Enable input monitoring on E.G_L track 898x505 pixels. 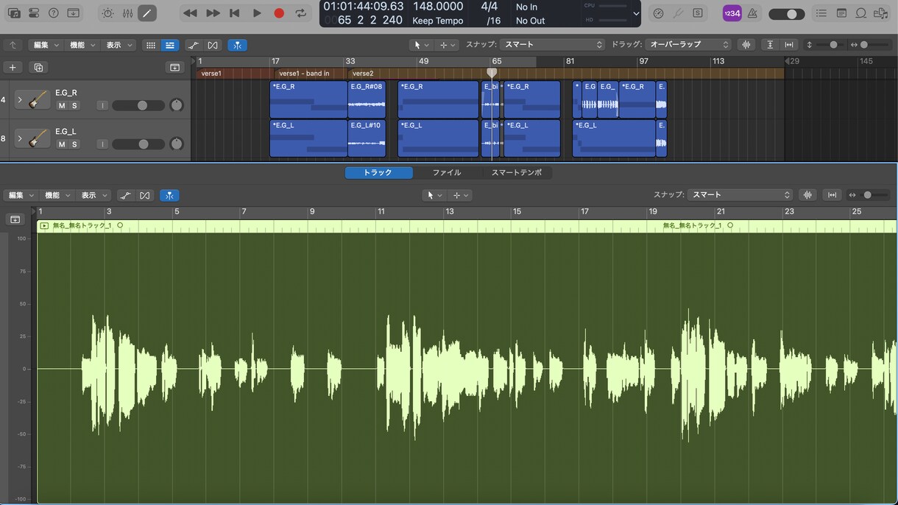point(102,144)
